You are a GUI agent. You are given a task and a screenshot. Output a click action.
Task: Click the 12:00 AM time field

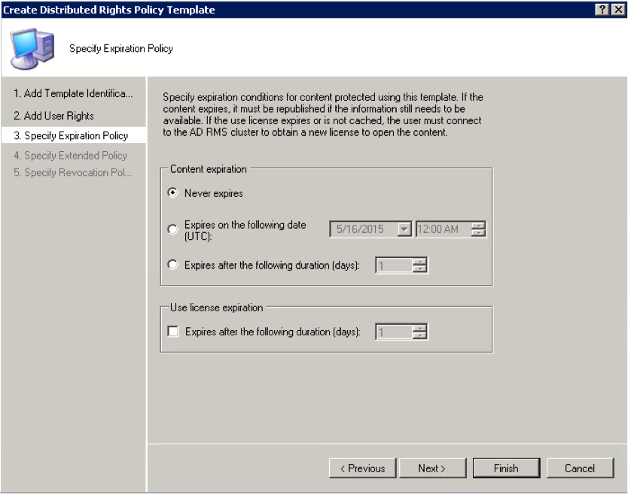[443, 229]
